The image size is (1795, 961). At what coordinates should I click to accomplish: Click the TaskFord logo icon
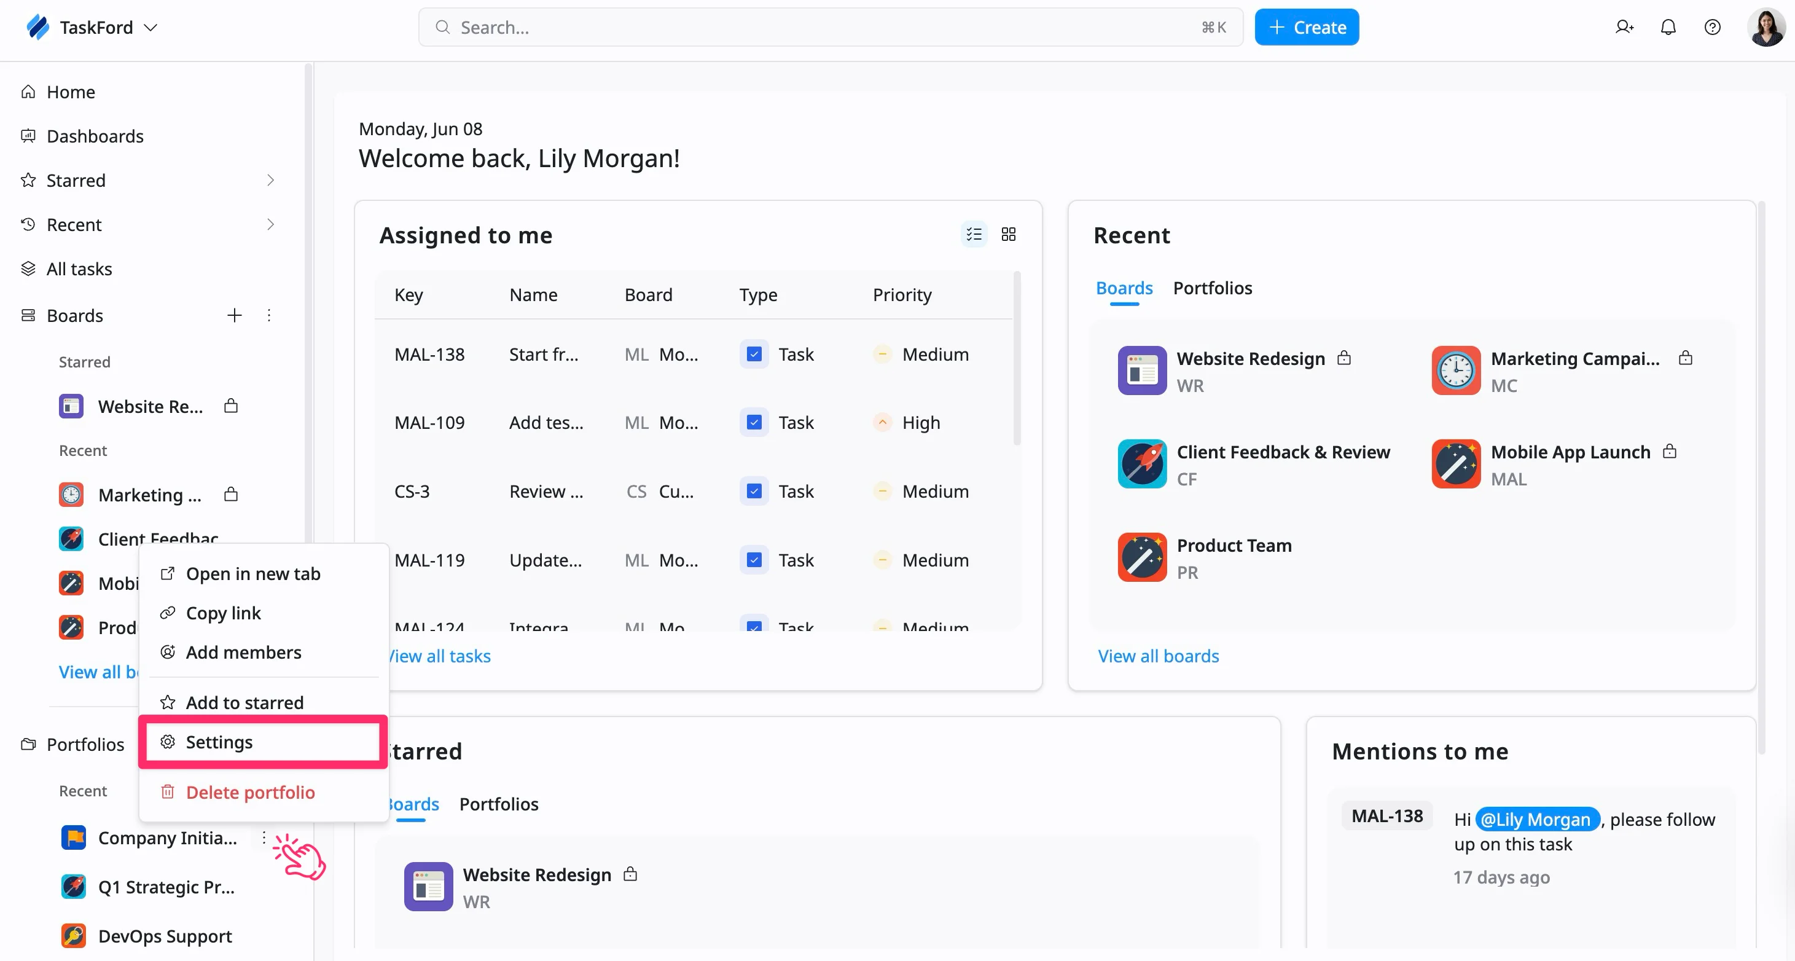[x=37, y=27]
